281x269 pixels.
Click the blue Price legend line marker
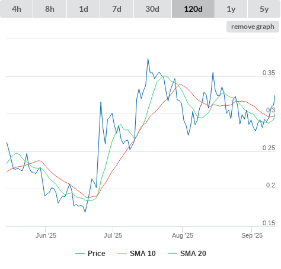[80, 254]
